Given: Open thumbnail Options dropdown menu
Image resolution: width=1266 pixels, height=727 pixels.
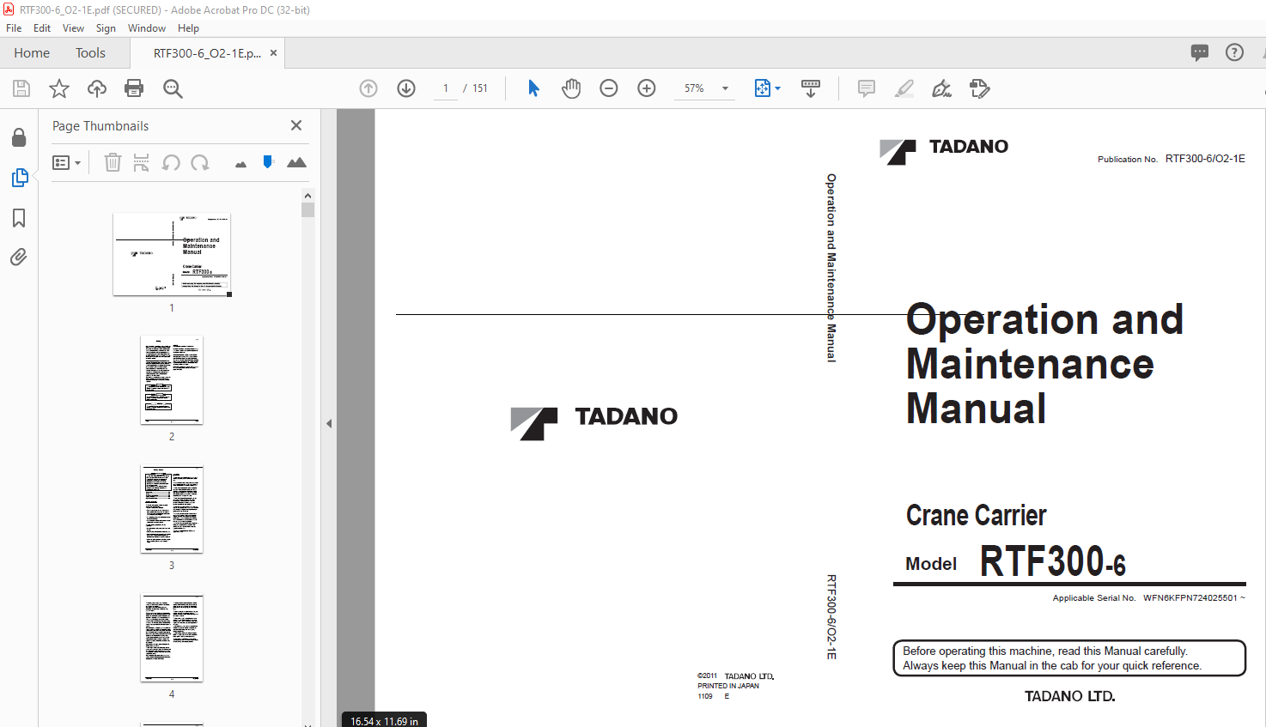Looking at the screenshot, I should pyautogui.click(x=66, y=162).
